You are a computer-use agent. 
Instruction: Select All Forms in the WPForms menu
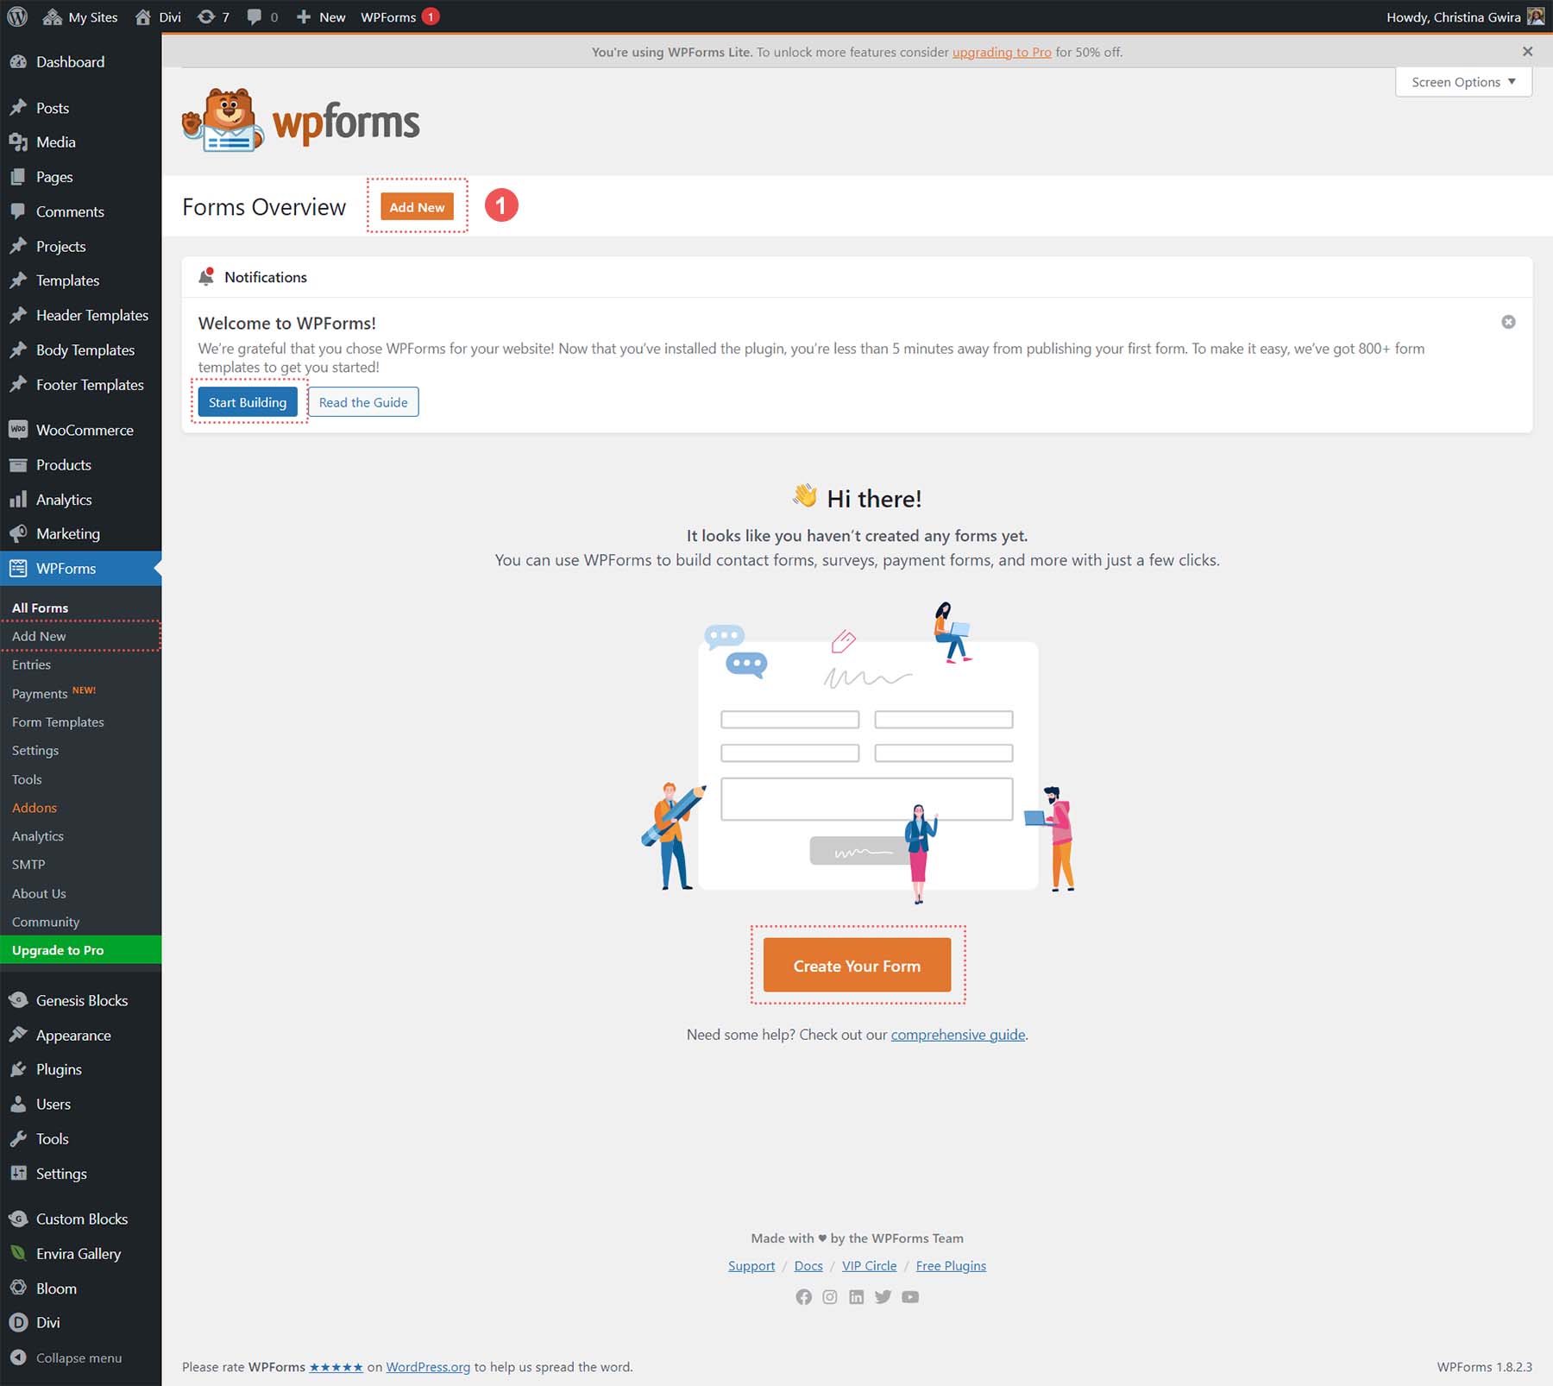[x=40, y=607]
